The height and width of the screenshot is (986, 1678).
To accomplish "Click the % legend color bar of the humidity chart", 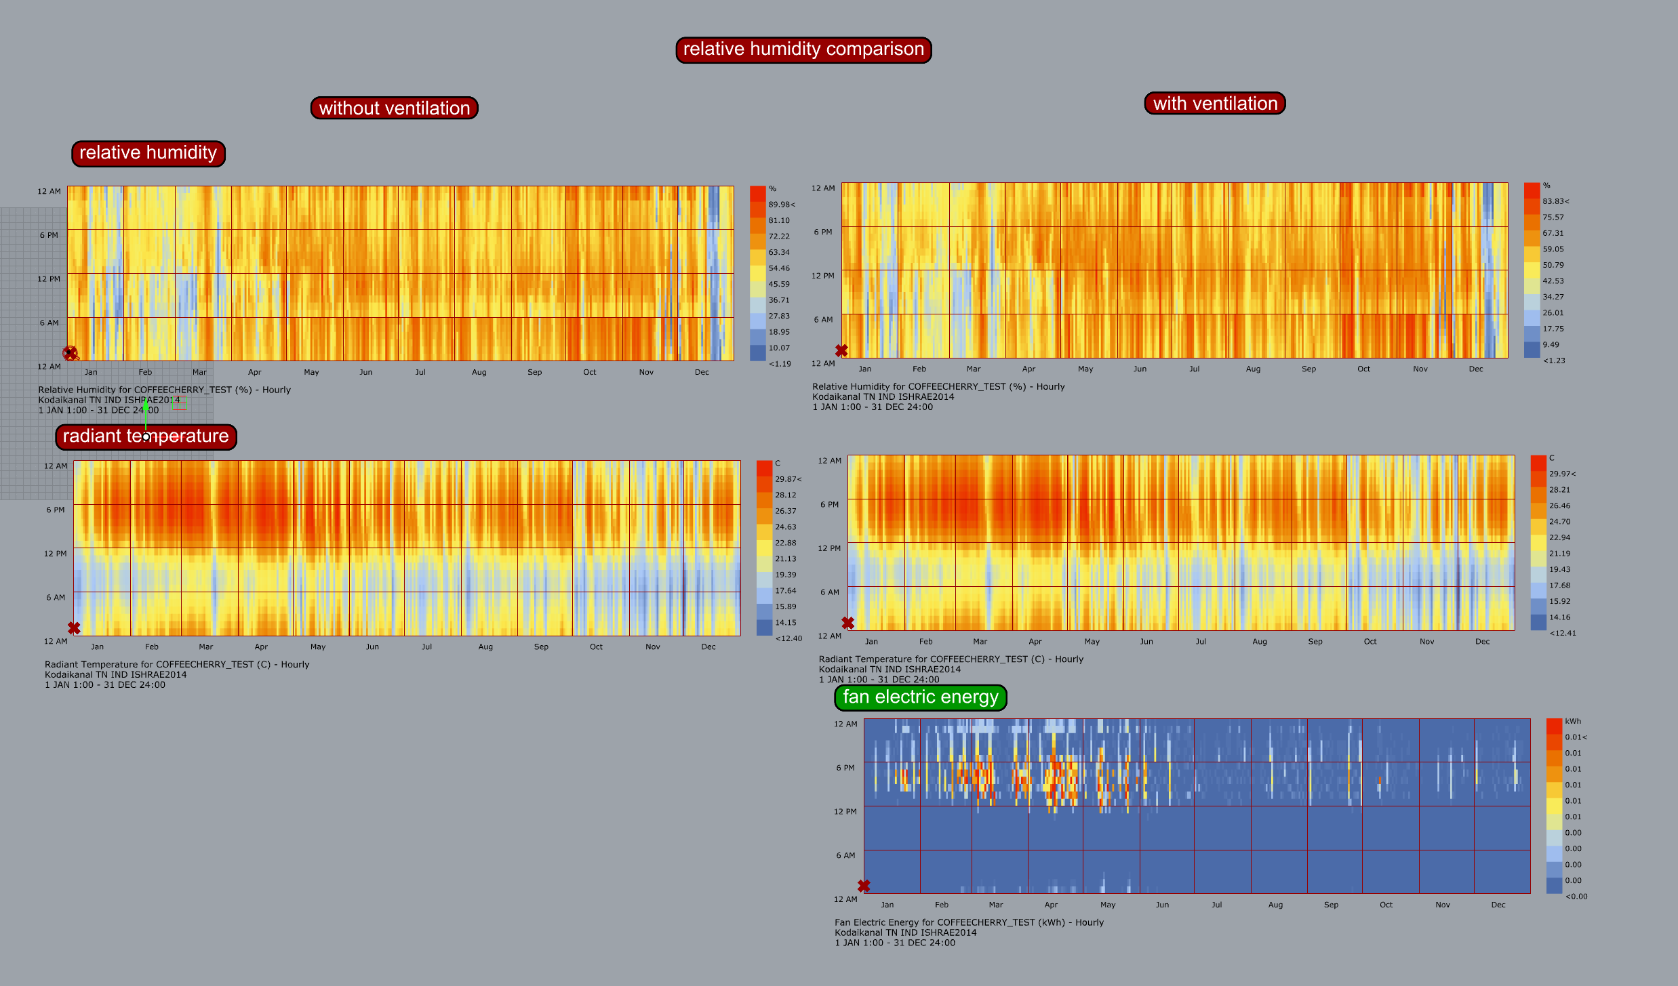I will click(759, 271).
